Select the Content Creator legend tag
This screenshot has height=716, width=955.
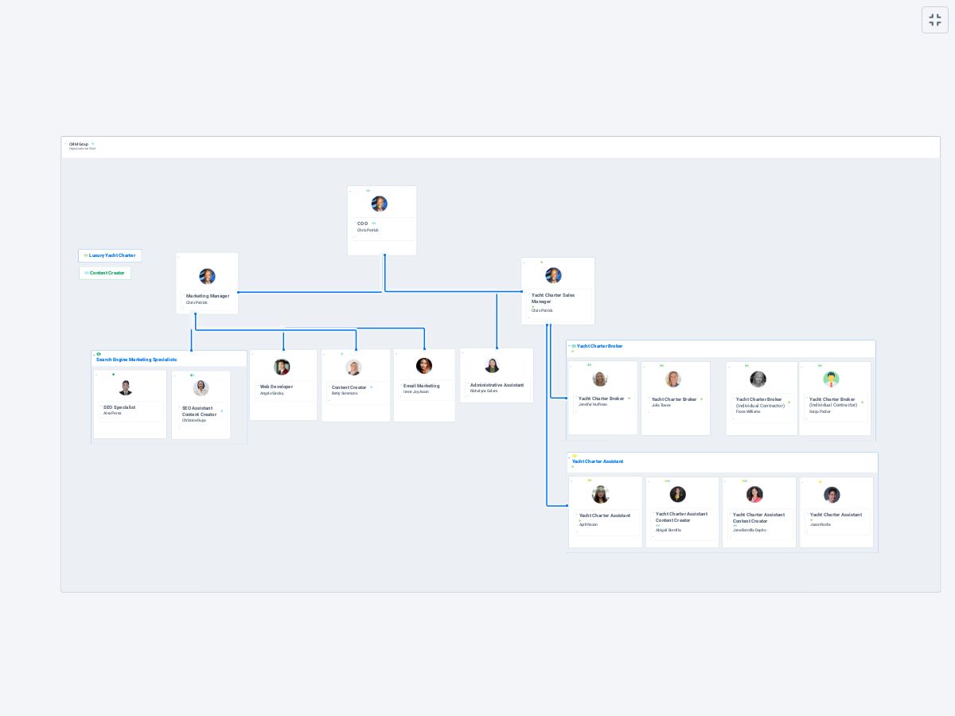tap(105, 273)
